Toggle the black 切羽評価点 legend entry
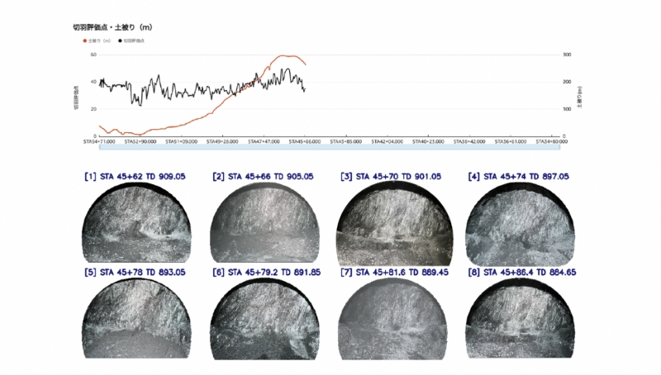 point(133,40)
